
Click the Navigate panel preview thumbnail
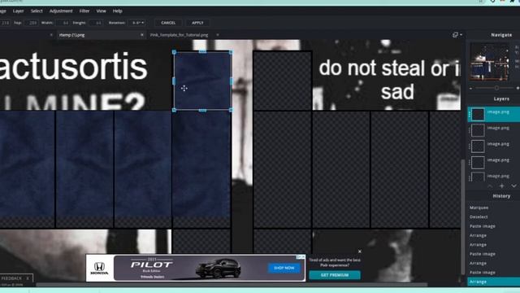[x=489, y=62]
